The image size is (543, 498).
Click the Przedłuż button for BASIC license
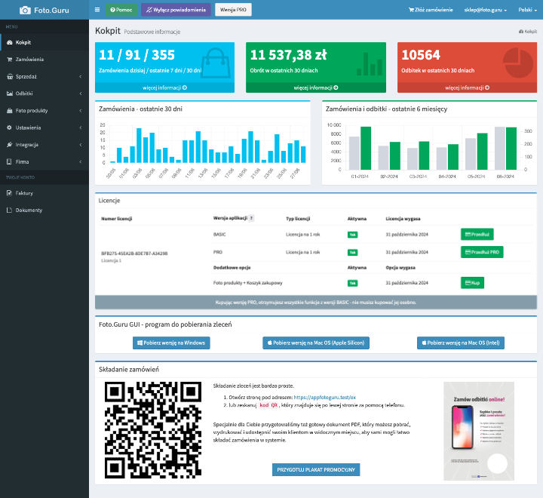click(477, 234)
